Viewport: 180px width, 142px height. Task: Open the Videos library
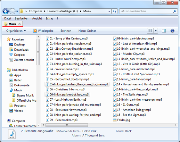[x=16, y=111]
